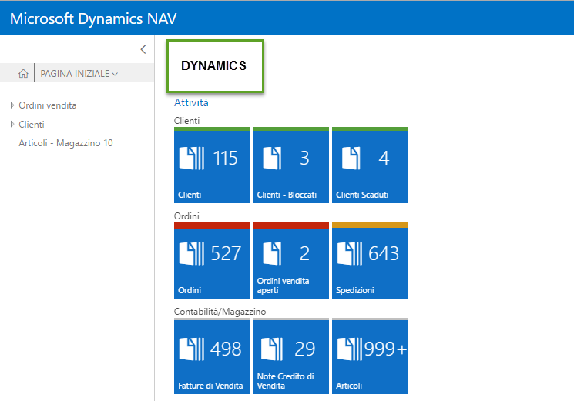Click the Attività section heading
This screenshot has width=574, height=401.
(x=191, y=102)
